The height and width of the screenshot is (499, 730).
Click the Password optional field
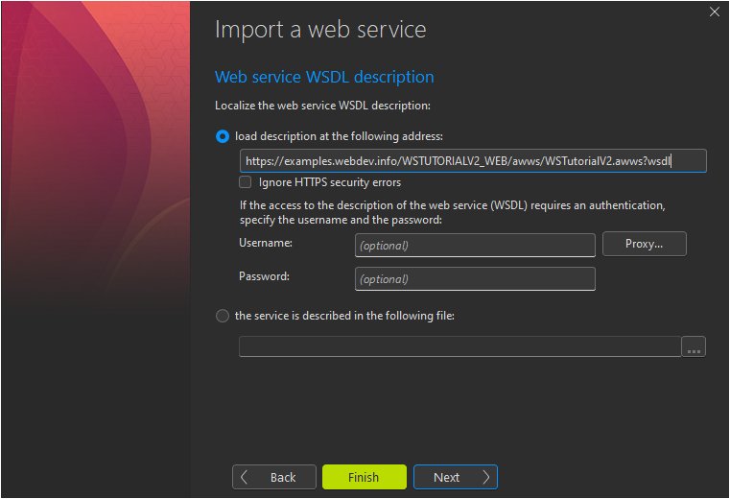coord(475,279)
